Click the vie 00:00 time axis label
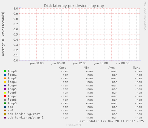 point(123,63)
